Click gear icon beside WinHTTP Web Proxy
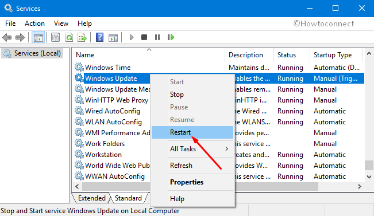 tap(79, 100)
